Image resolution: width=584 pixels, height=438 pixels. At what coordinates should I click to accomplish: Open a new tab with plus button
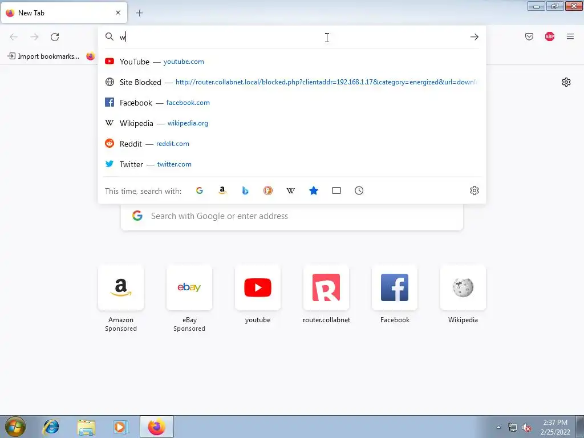point(139,13)
